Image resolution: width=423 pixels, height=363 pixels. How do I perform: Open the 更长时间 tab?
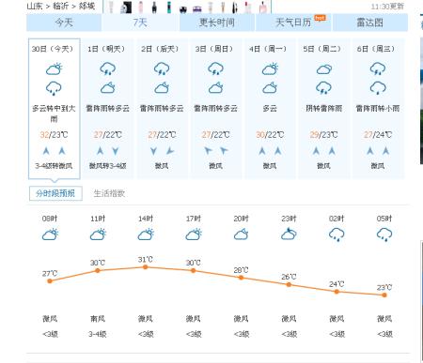pos(217,23)
